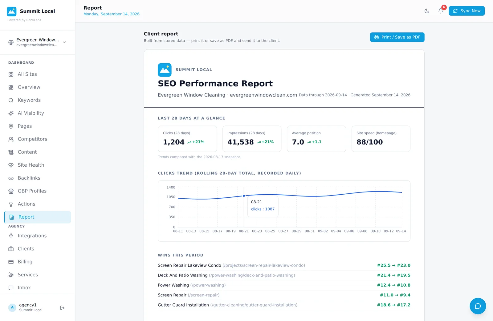Click the Clicks (28 days) card
Viewport: 493px width, 321px height.
(187, 139)
